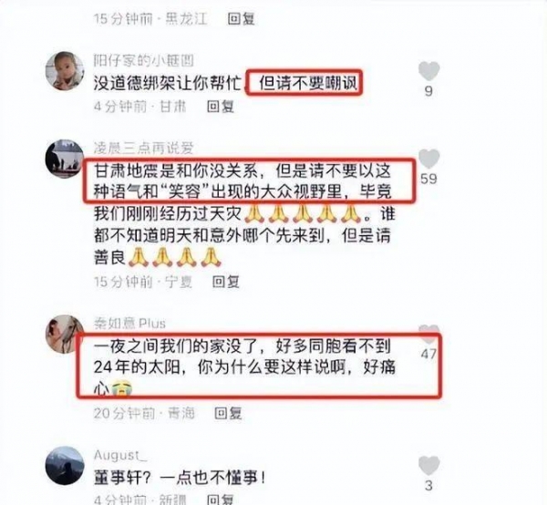Like the August_ comment heart icon

428,466
